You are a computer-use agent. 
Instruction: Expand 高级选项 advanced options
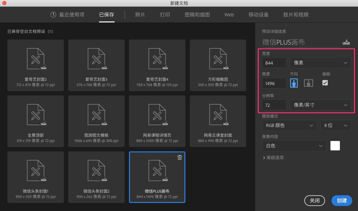(x=273, y=157)
